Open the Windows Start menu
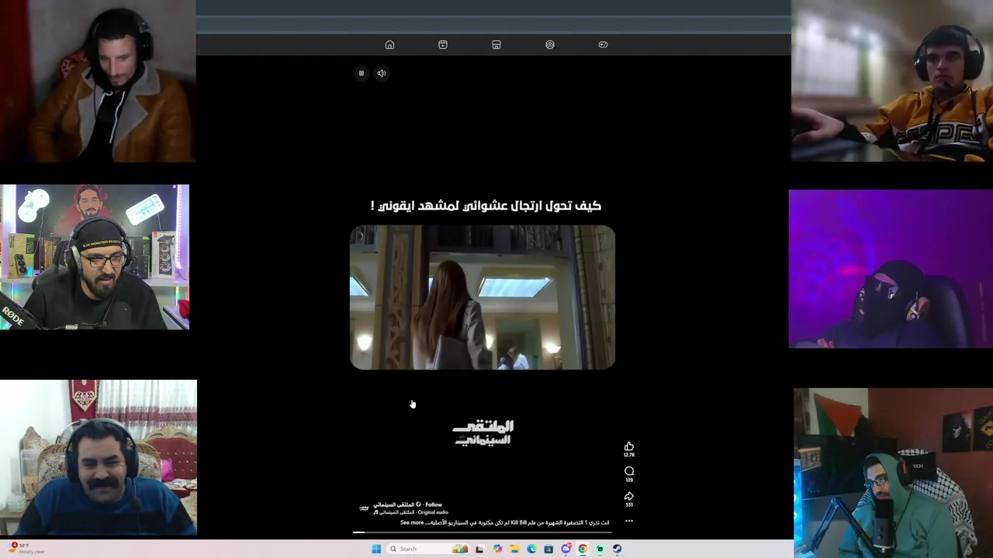The width and height of the screenshot is (993, 558). tap(376, 549)
